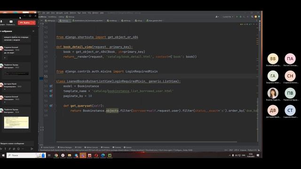This screenshot has height=169, width=301.
Task: Click the Debug bug icon in PyCharm toolbar
Action: 240,17
